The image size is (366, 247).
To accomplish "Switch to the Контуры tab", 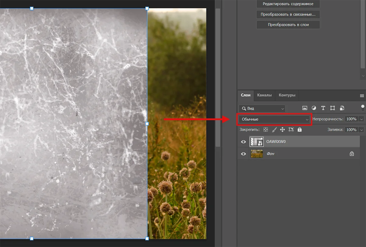I will pos(287,95).
